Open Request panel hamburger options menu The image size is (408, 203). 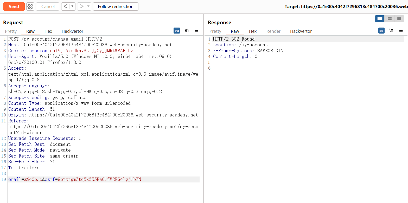(196, 31)
